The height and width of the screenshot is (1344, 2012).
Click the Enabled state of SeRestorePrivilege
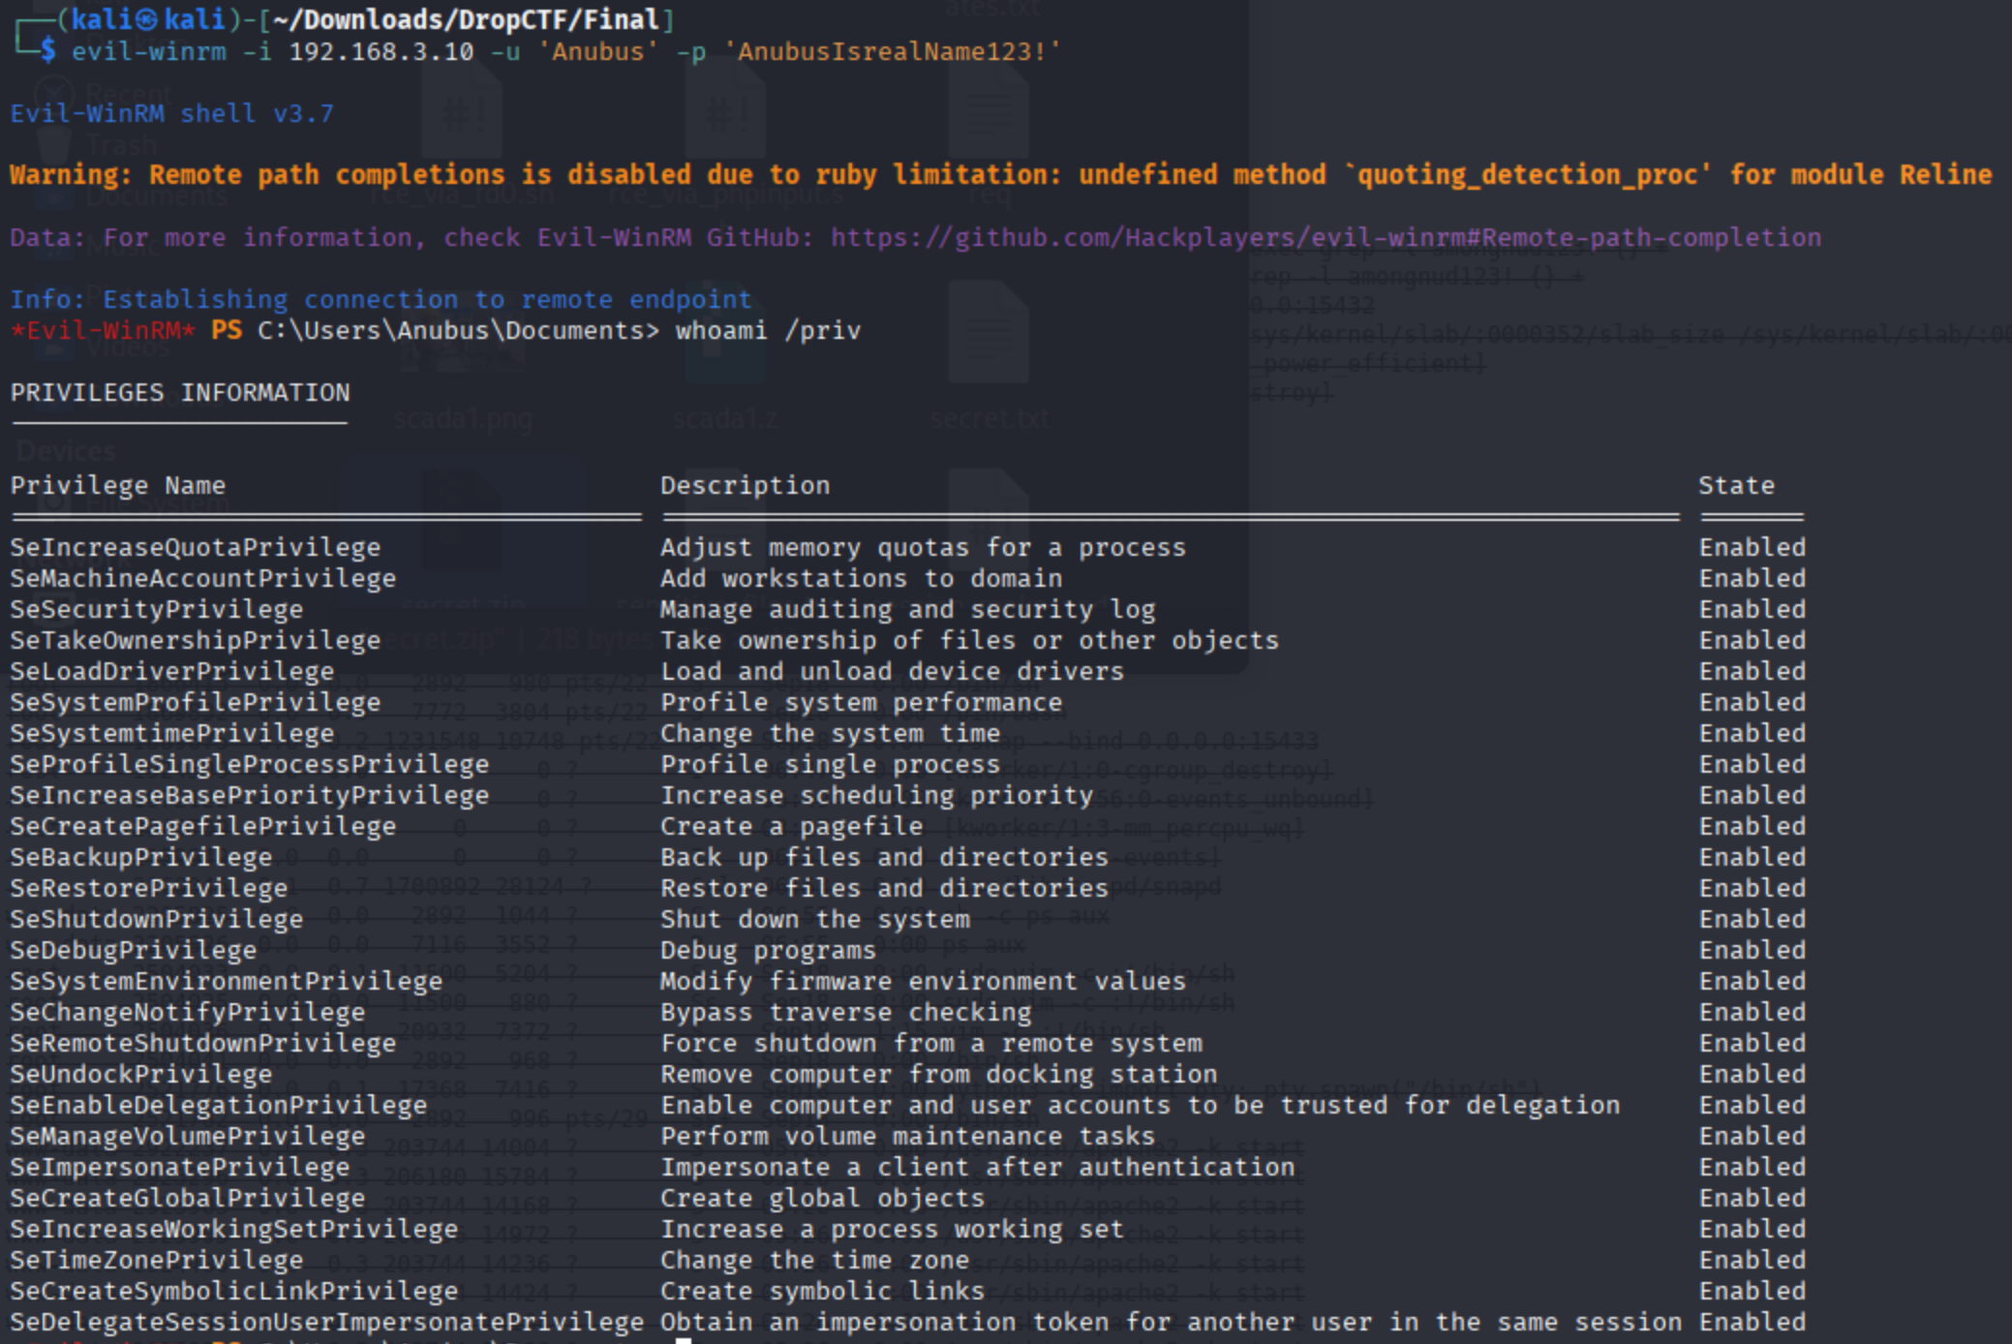click(x=1752, y=889)
